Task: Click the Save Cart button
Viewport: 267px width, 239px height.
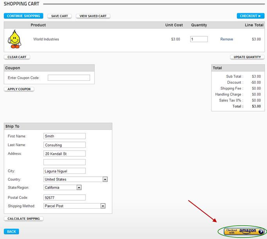Action: [59, 16]
